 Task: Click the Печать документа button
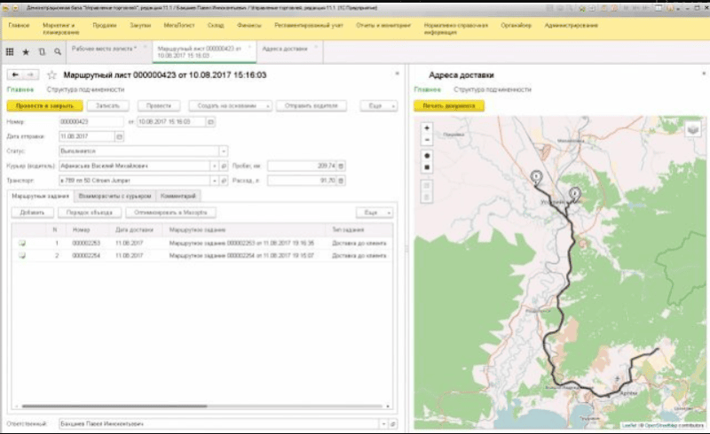click(x=449, y=105)
